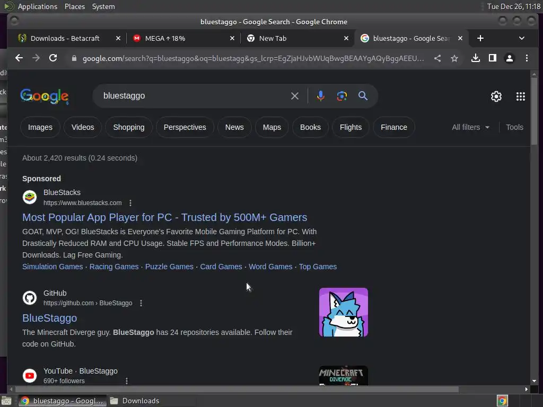Click the vertical page scrollbar

pos(534,111)
